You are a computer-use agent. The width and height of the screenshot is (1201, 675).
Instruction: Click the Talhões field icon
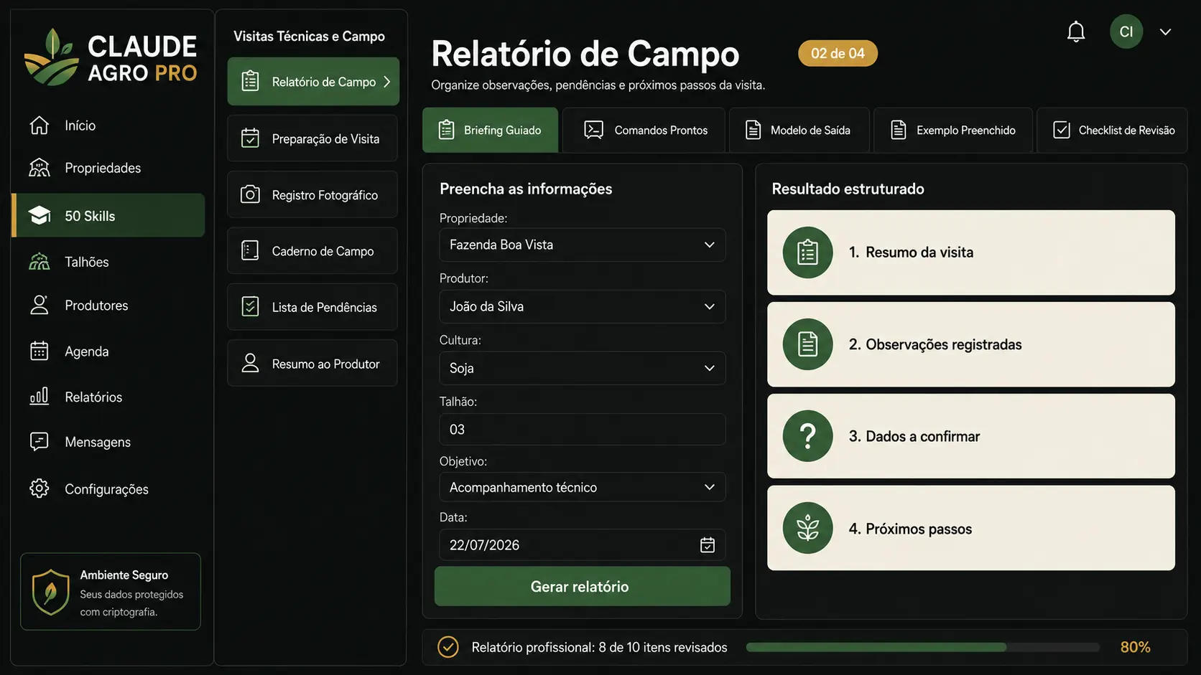[x=39, y=261]
